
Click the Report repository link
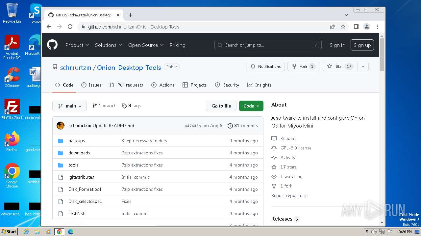pyautogui.click(x=289, y=195)
